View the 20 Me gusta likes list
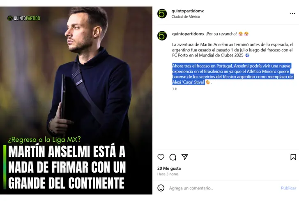This screenshot has width=299, height=201. point(169,168)
